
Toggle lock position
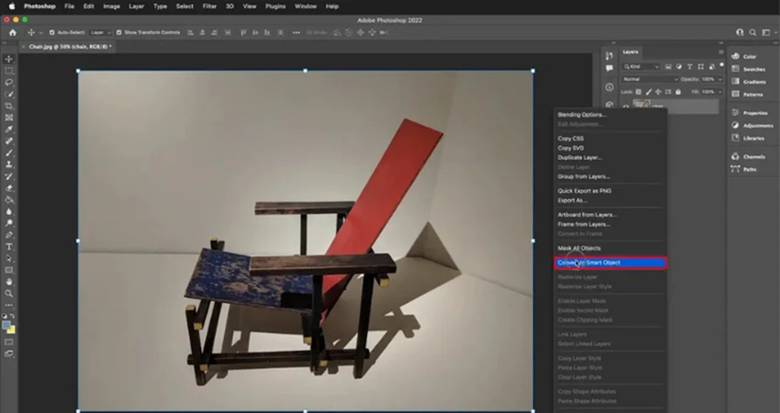(x=658, y=92)
